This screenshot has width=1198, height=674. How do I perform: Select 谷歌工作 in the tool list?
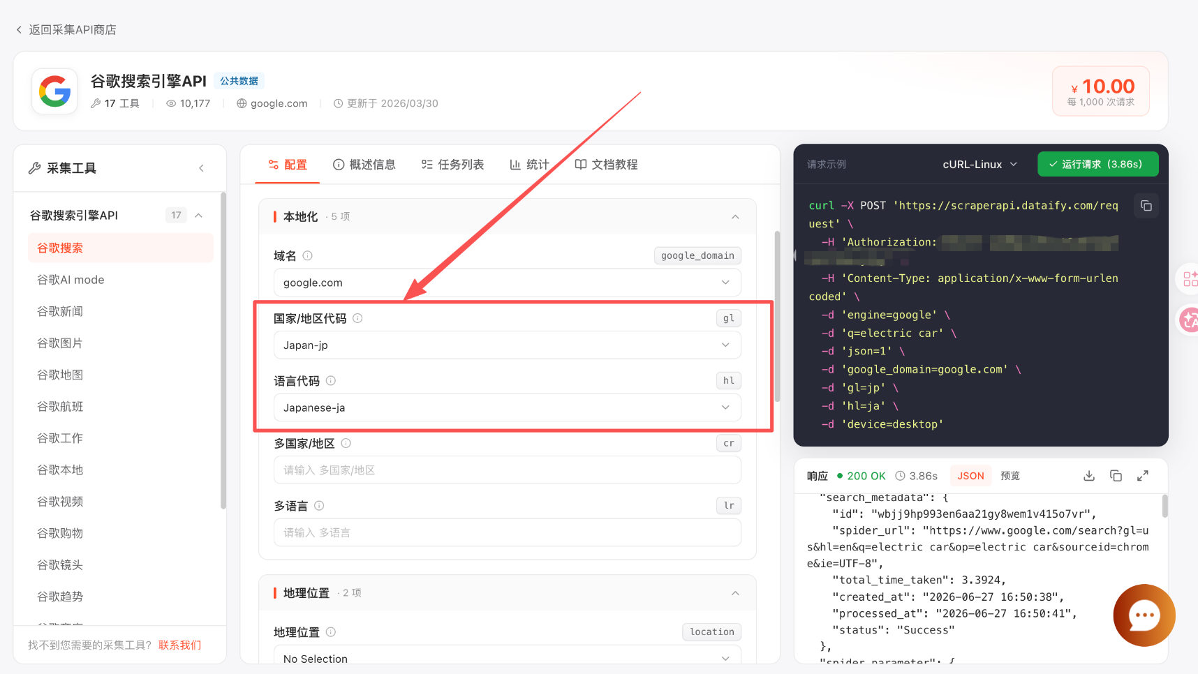tap(120, 438)
